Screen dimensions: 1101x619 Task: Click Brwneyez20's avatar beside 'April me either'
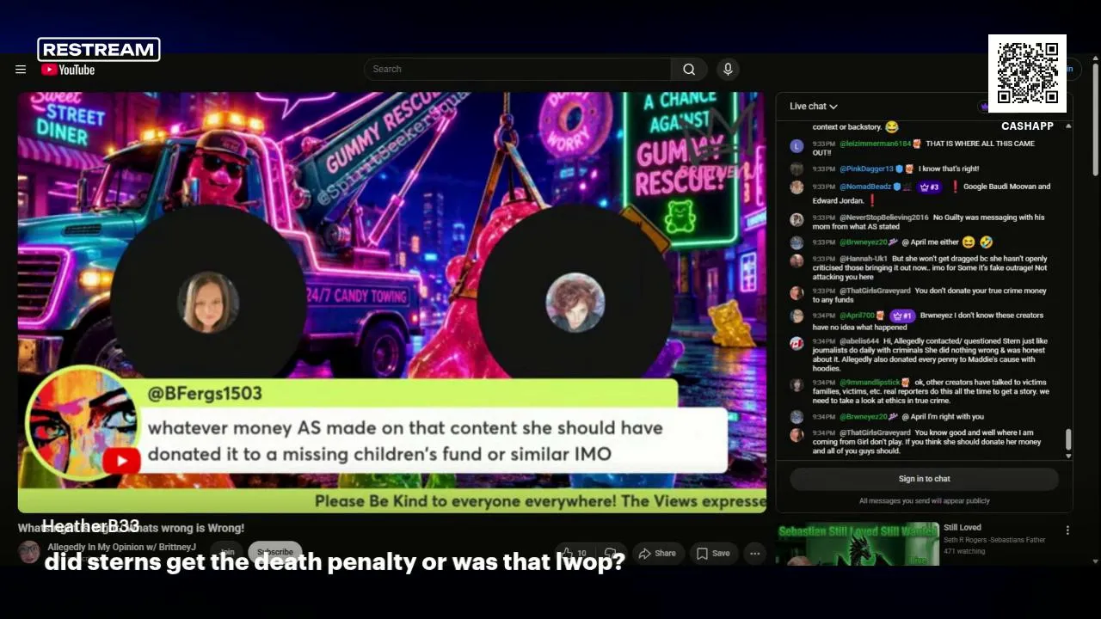pyautogui.click(x=797, y=243)
